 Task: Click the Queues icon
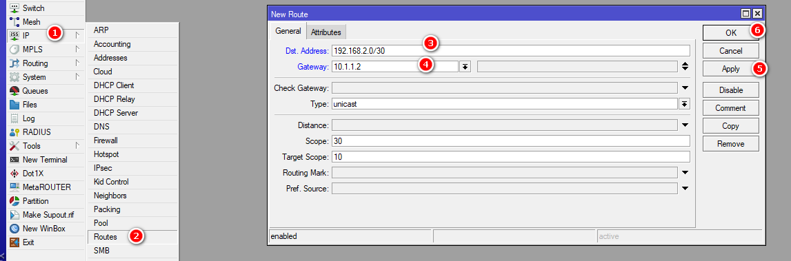click(x=14, y=91)
